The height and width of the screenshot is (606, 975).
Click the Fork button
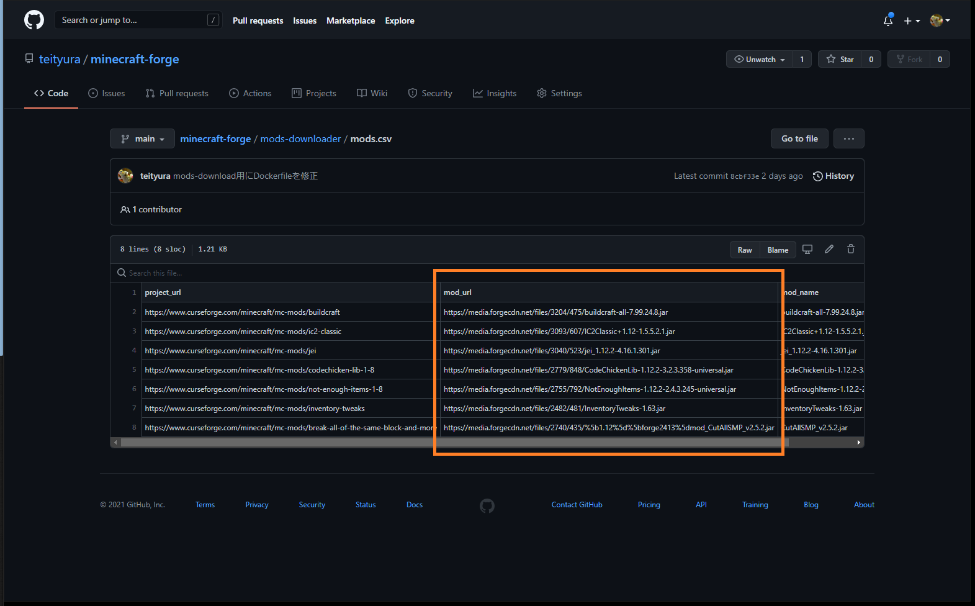(909, 59)
